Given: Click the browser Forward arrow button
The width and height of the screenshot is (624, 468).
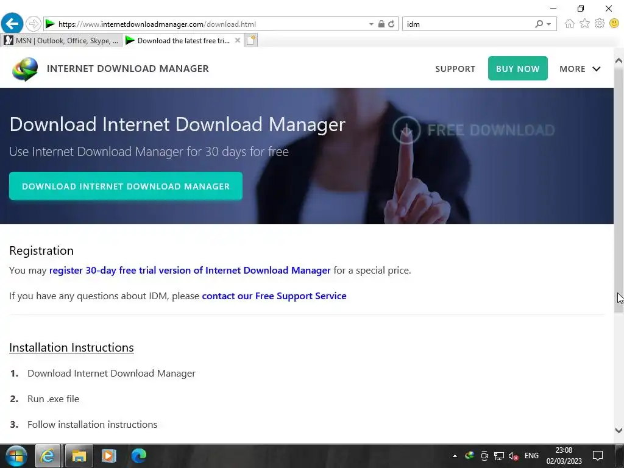Looking at the screenshot, I should click(x=34, y=24).
